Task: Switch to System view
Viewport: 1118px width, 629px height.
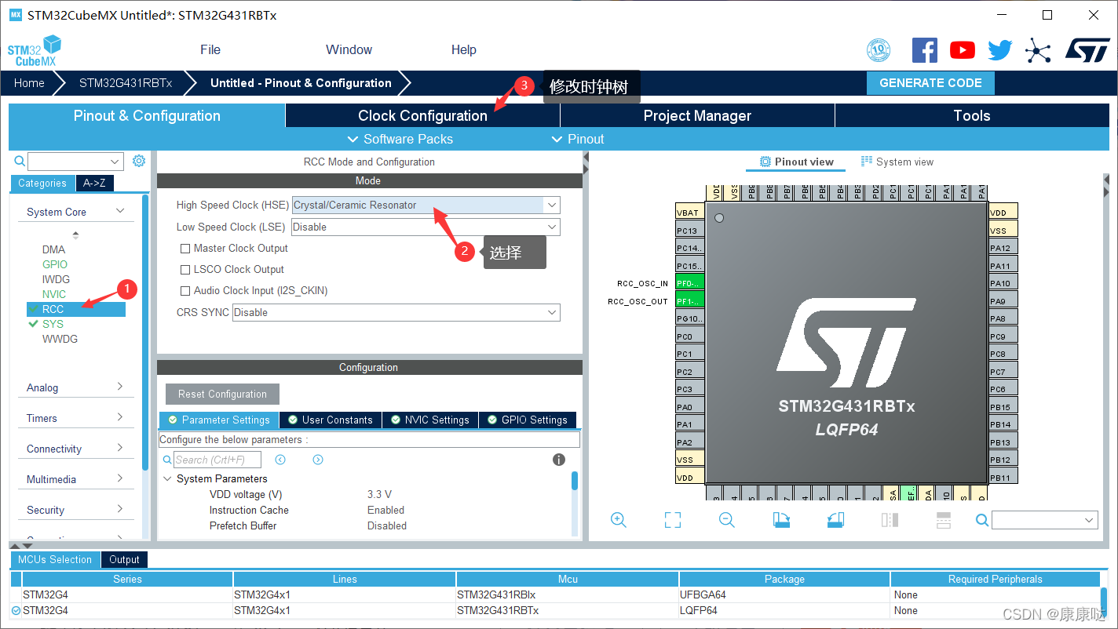Action: point(897,162)
